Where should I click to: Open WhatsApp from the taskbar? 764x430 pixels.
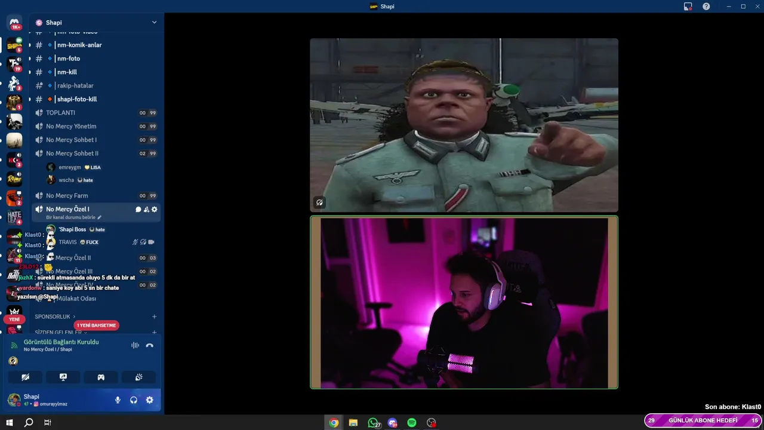tap(374, 423)
